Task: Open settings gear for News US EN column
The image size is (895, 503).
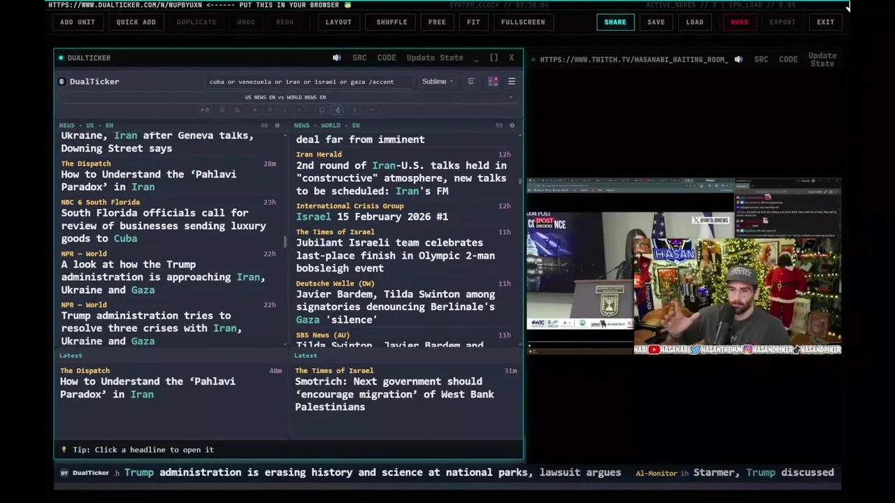Action: click(277, 126)
